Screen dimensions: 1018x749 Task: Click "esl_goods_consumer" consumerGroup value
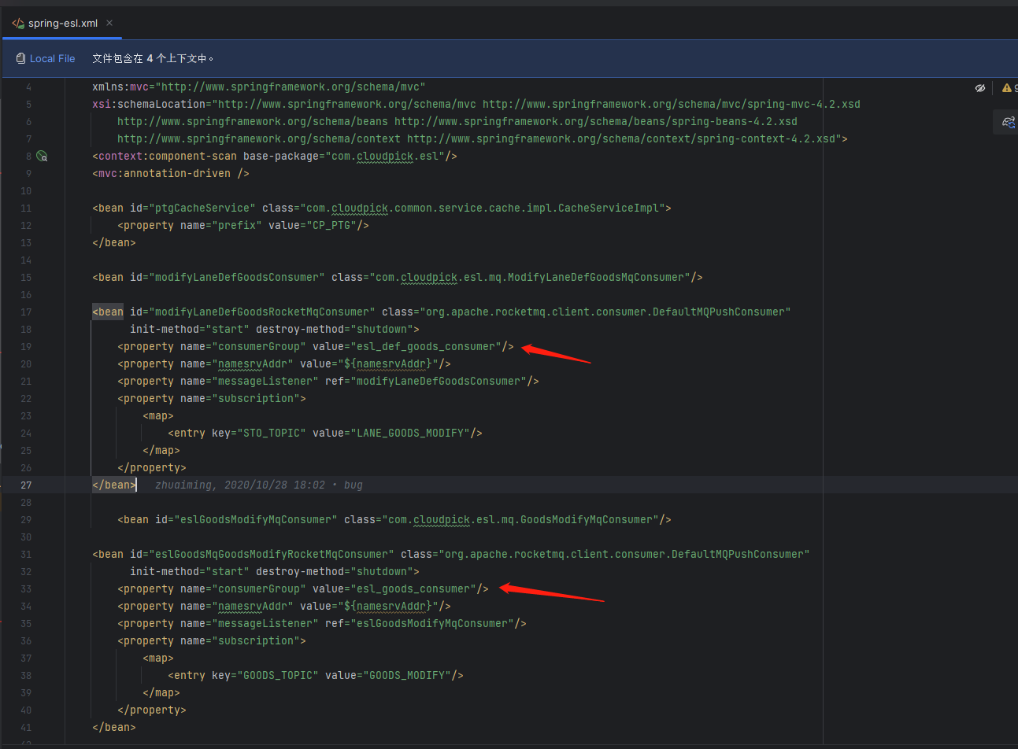coord(413,588)
